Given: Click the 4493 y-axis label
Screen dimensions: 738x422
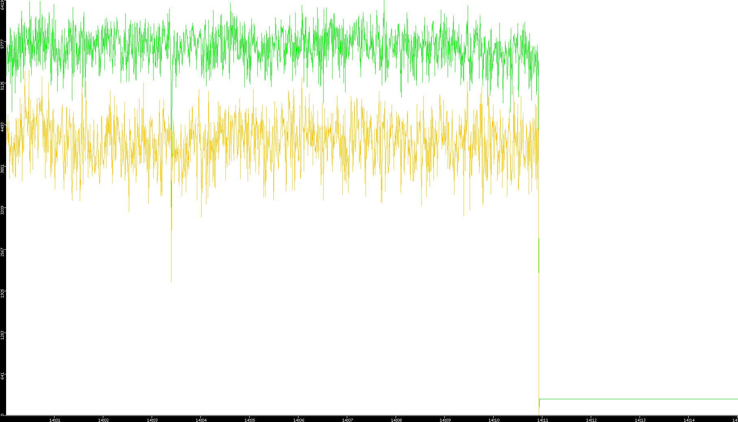Looking at the screenshot, I should [2, 127].
